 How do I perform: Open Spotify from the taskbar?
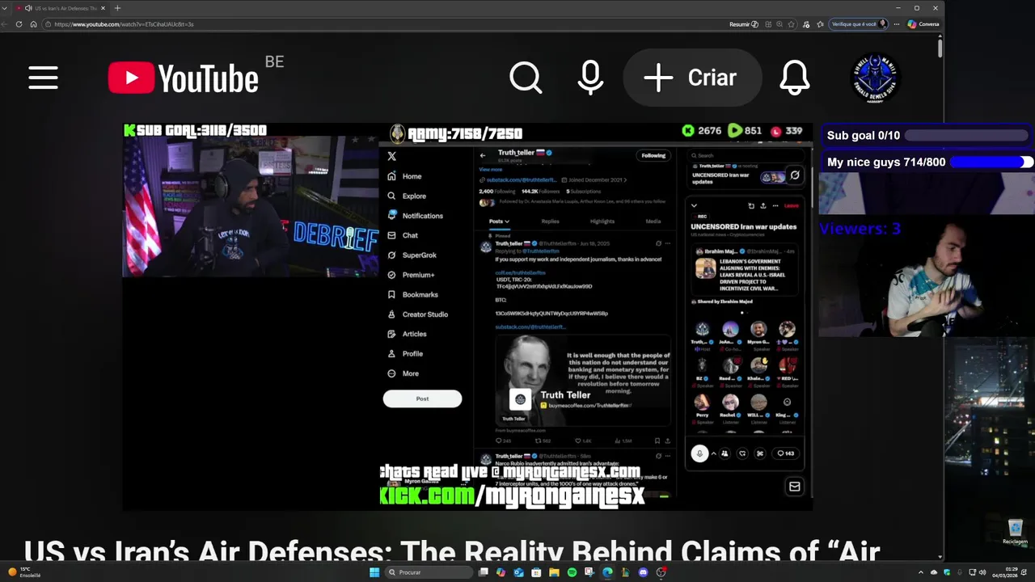pyautogui.click(x=572, y=572)
